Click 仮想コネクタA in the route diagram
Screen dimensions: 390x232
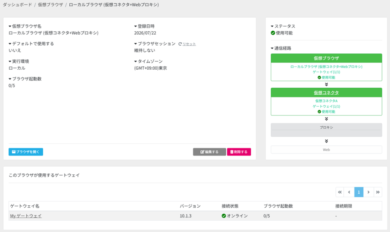pos(326,101)
